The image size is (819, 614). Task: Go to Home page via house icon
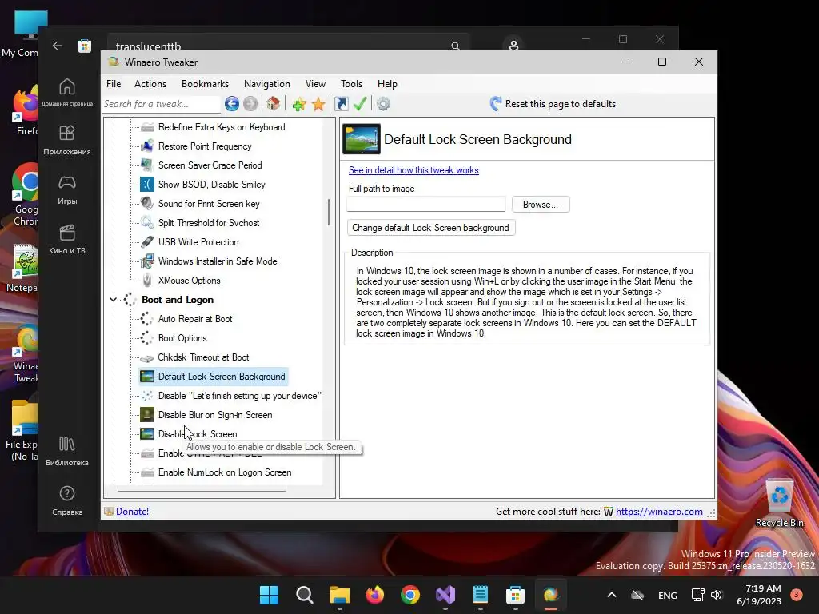coord(273,103)
